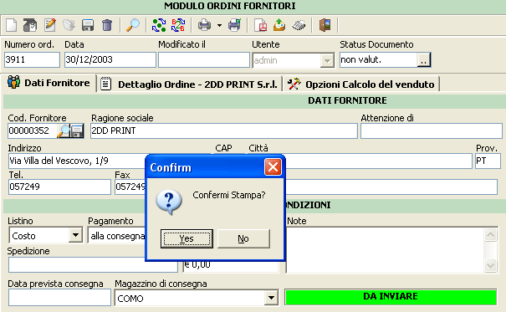Screen dimensions: 506x312
Task: Click Status Documento field non valut.
Action: [x=378, y=59]
